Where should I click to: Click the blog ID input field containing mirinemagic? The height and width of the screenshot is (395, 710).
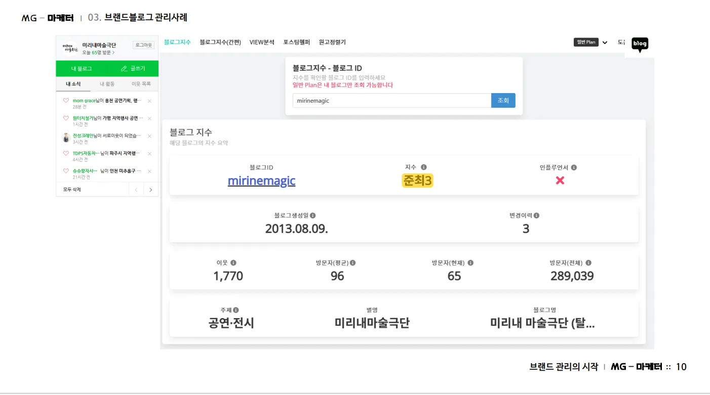(390, 101)
